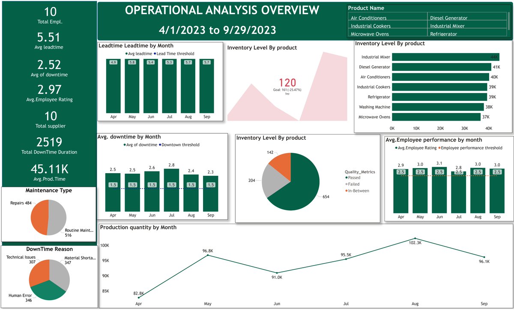514x310 pixels.
Task: Select Air Conditioners in the Product Name slicer
Action: coord(369,18)
